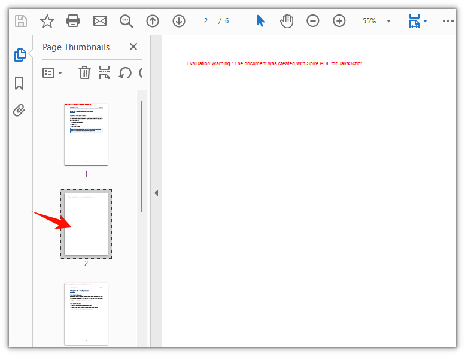Open the Find text magnifier tool
Screen dimensions: 465x356
tap(126, 22)
